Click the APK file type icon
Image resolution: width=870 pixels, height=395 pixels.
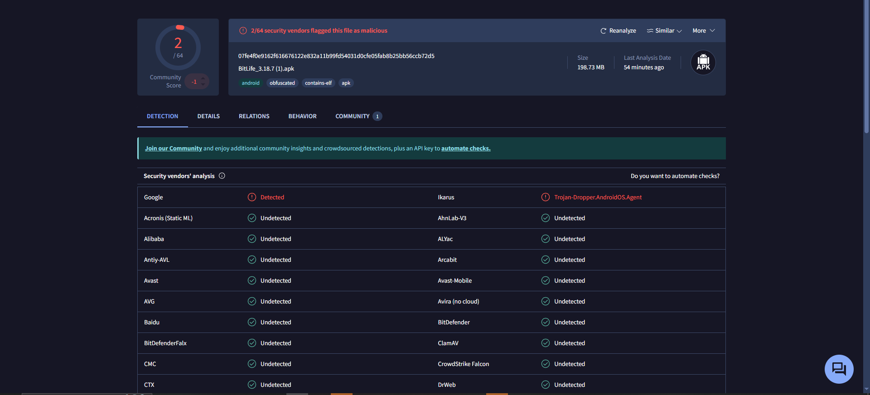703,63
